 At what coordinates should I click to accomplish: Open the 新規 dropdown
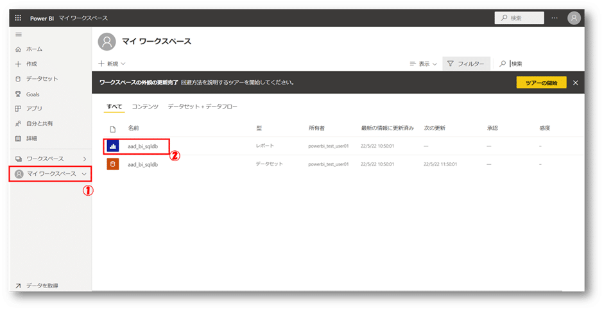pos(112,64)
